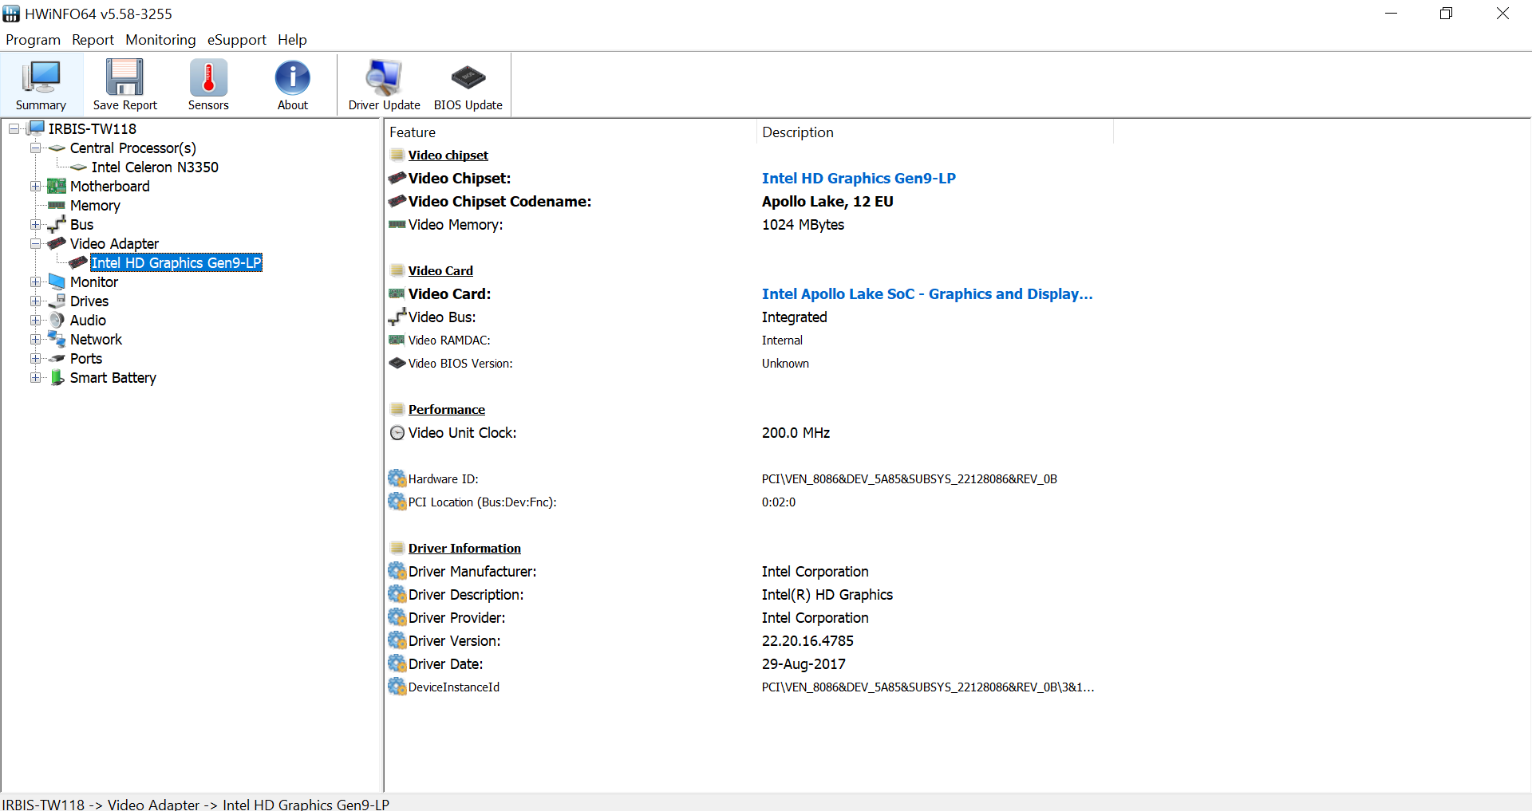
Task: Click the Bus tree icon
Action: [57, 224]
